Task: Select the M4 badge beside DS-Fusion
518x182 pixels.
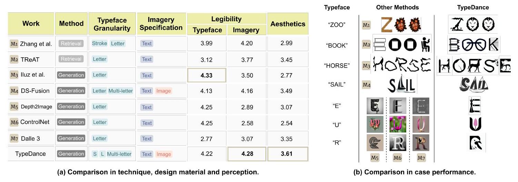Action: [x=14, y=91]
